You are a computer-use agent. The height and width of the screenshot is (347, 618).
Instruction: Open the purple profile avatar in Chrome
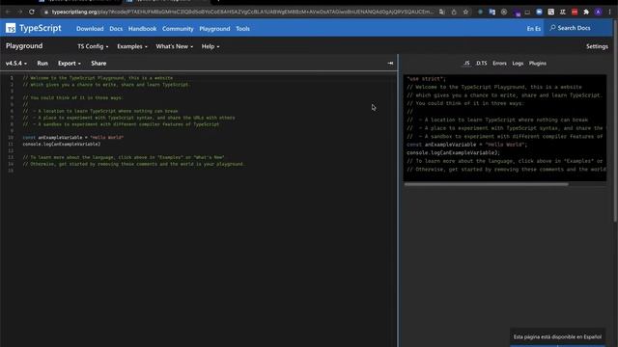pyautogui.click(x=598, y=12)
